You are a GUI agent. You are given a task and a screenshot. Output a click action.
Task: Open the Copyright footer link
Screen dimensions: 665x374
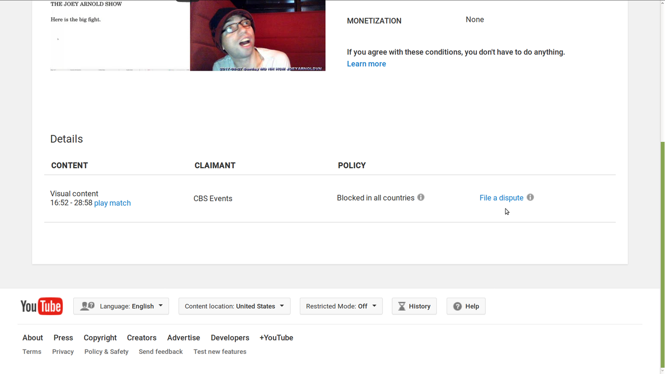coord(100,338)
